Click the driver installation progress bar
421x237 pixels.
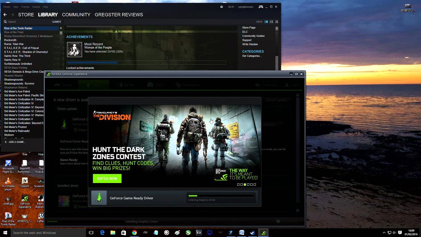point(221,196)
